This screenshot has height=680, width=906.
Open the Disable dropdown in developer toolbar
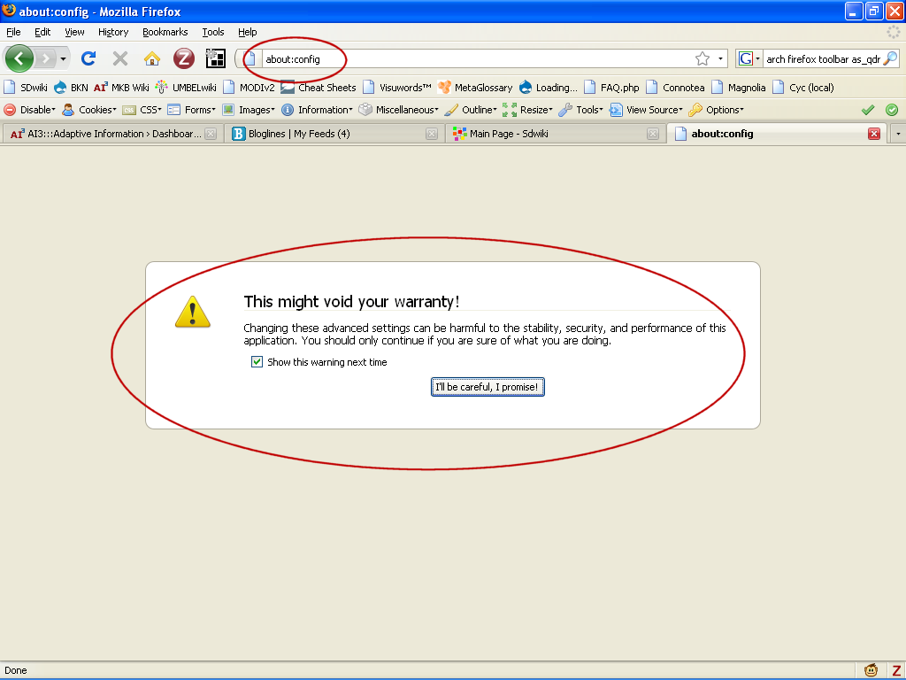pos(30,110)
